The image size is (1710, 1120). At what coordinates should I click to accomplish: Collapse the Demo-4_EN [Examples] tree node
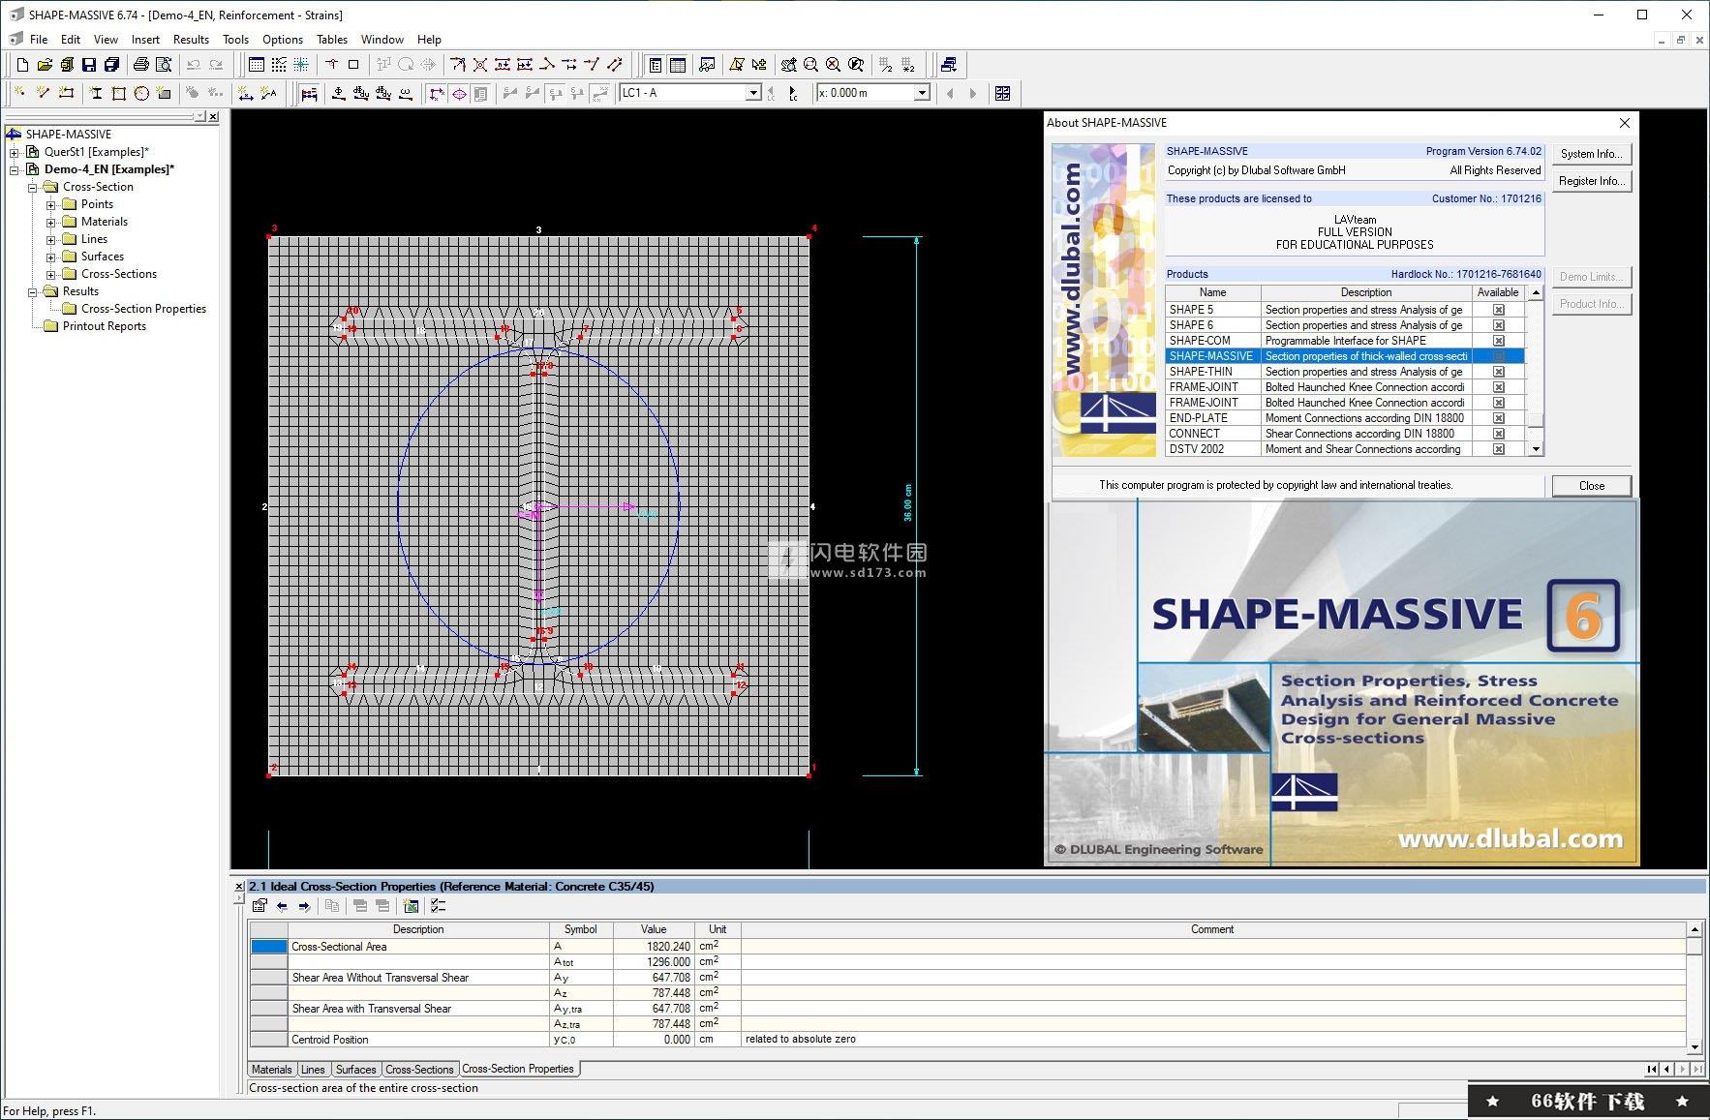coord(15,169)
